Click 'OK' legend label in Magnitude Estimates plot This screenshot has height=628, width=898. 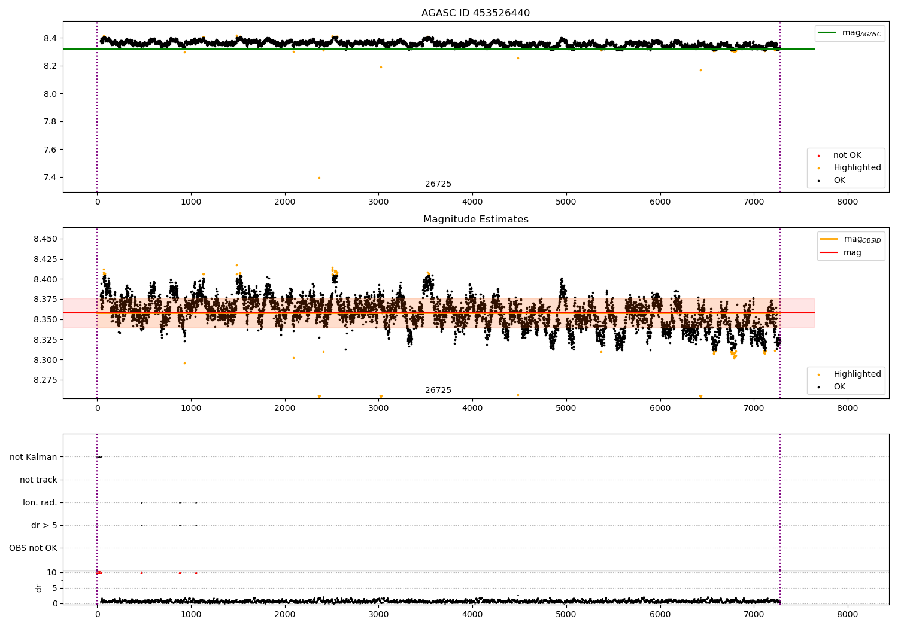(839, 386)
